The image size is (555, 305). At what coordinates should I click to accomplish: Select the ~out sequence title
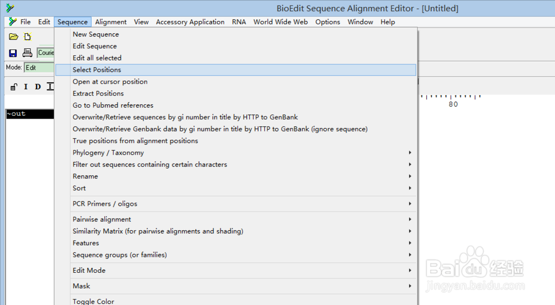30,114
